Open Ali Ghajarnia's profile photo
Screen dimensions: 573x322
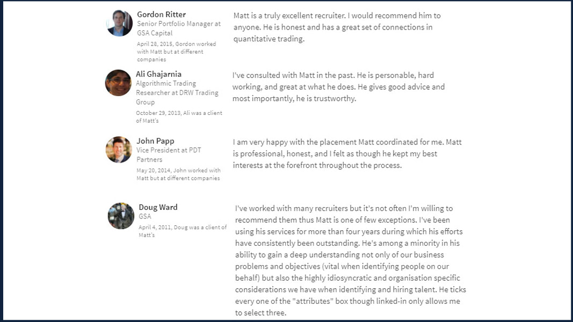point(118,83)
